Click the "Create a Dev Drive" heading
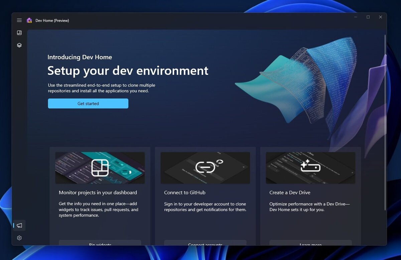Viewport: 401px width, 260px height. coord(290,192)
